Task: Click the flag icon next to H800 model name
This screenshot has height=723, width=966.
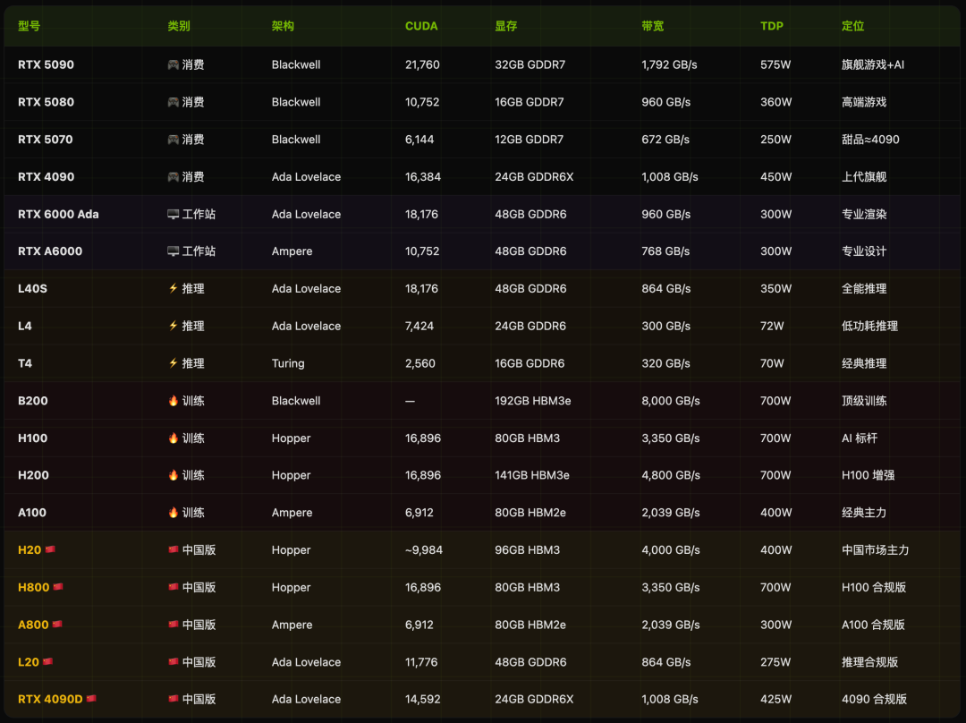Action: (x=58, y=587)
